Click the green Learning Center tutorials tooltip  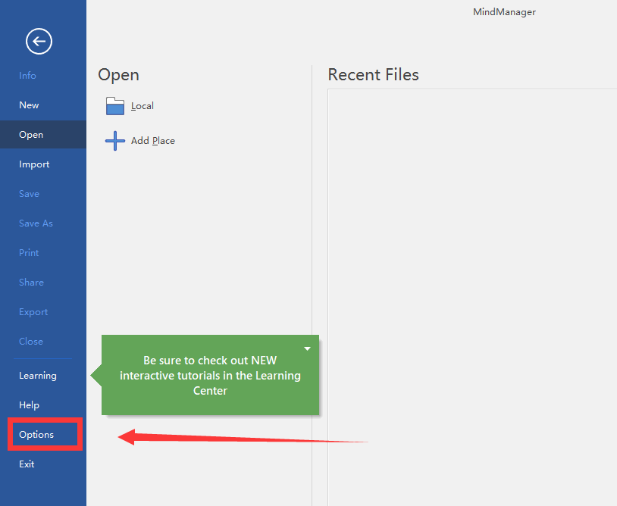pyautogui.click(x=210, y=375)
